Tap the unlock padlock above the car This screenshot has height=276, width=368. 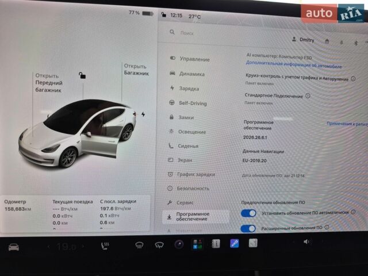tap(82, 75)
